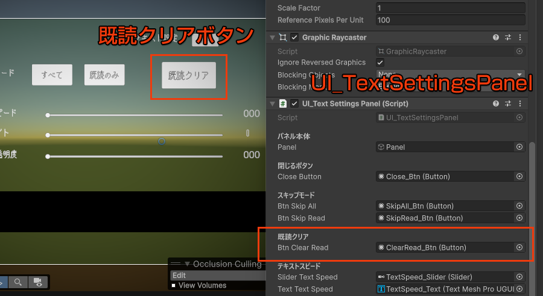543x296 pixels.
Task: Click the Scale Factor input field
Action: [449, 8]
